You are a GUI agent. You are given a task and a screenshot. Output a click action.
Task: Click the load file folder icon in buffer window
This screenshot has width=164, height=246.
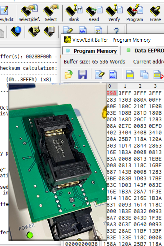[x=69, y=74]
